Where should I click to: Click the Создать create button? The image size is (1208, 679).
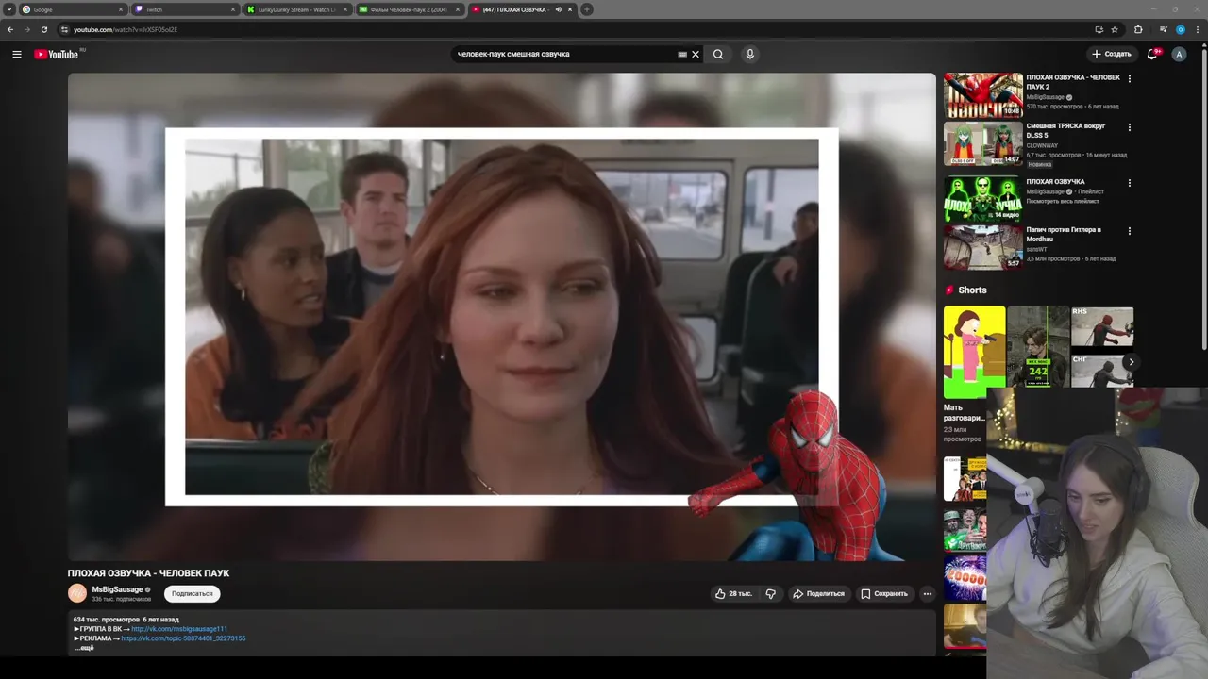1111,54
